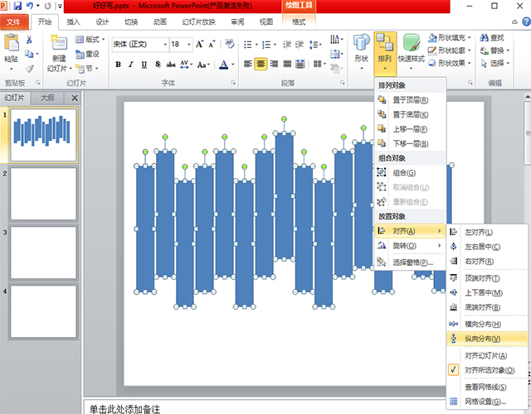Image resolution: width=531 pixels, height=414 pixels.
Task: Choose Distribute Horizontally (横向分布)
Action: point(487,324)
